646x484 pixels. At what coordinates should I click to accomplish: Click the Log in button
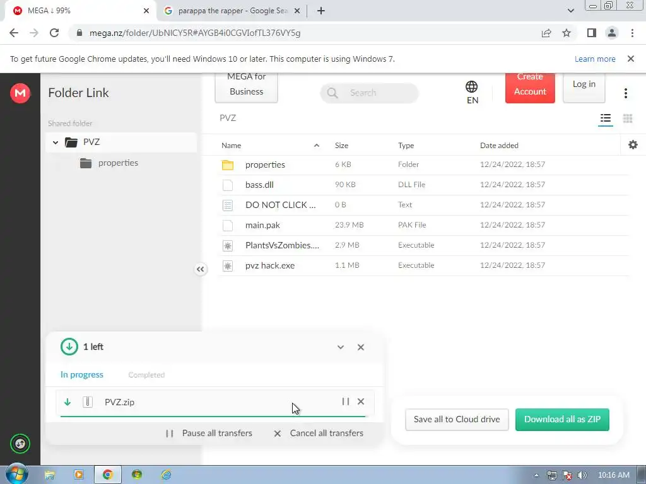[x=584, y=87]
